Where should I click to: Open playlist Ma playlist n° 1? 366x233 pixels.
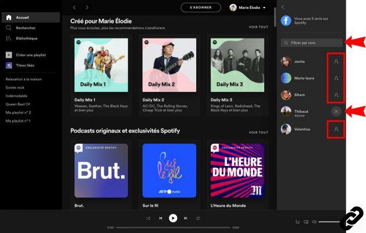pyautogui.click(x=18, y=121)
